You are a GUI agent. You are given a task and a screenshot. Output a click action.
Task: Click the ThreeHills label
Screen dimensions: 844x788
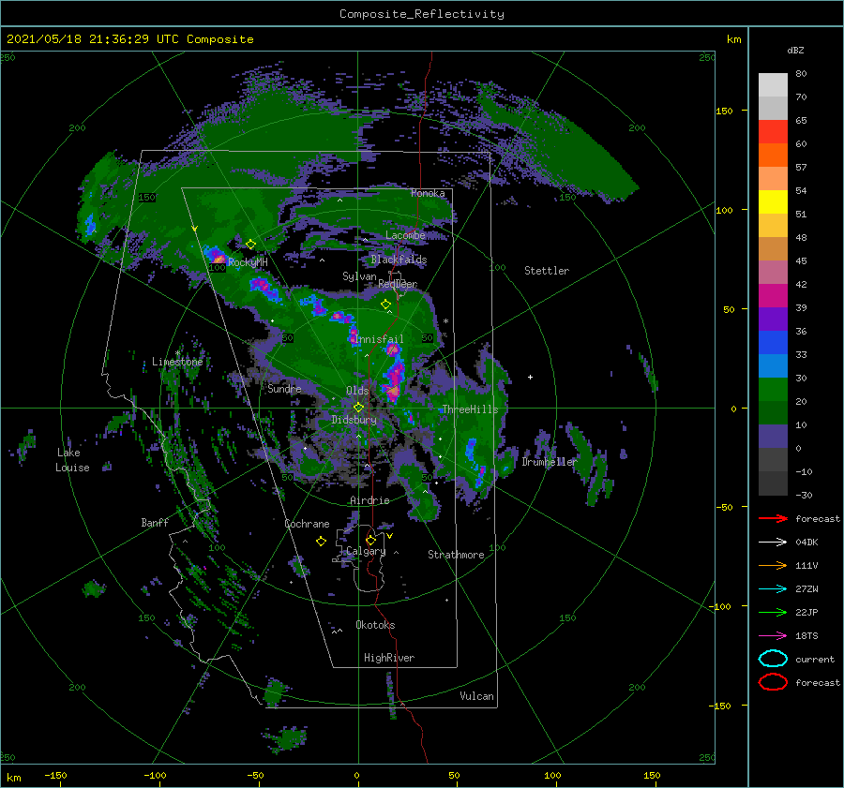point(470,409)
